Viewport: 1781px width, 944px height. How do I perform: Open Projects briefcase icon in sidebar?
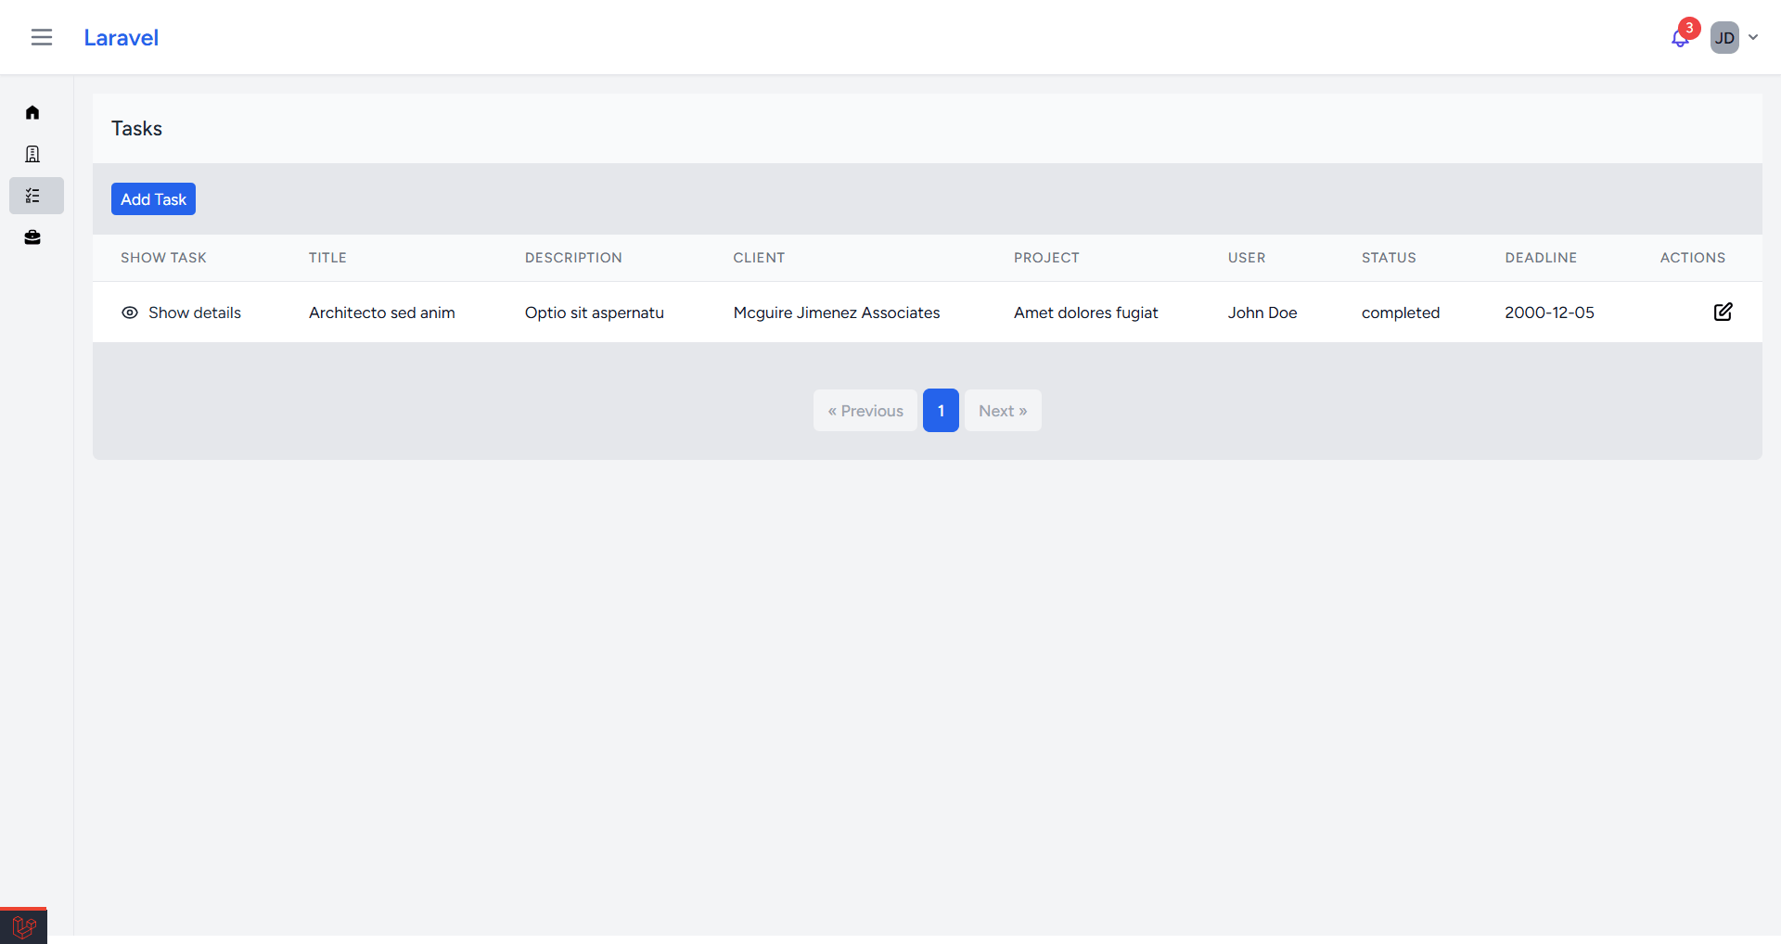[32, 237]
